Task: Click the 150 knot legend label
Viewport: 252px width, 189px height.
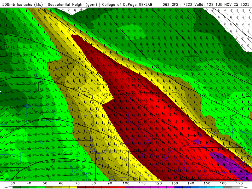Action: pyautogui.click(x=207, y=183)
